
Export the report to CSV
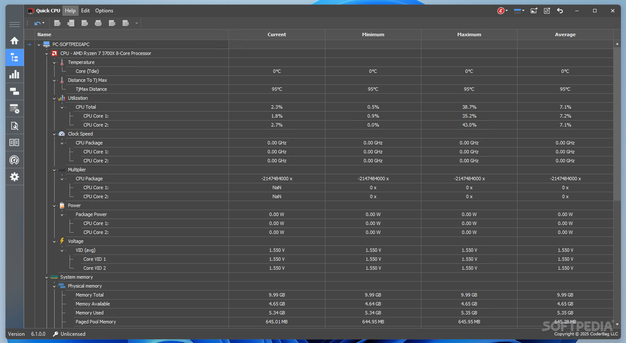71,23
